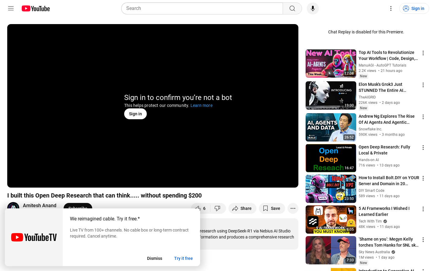Viewport: 434px width, 271px height.
Task: Go to the YouTube home logo
Action: [36, 8]
